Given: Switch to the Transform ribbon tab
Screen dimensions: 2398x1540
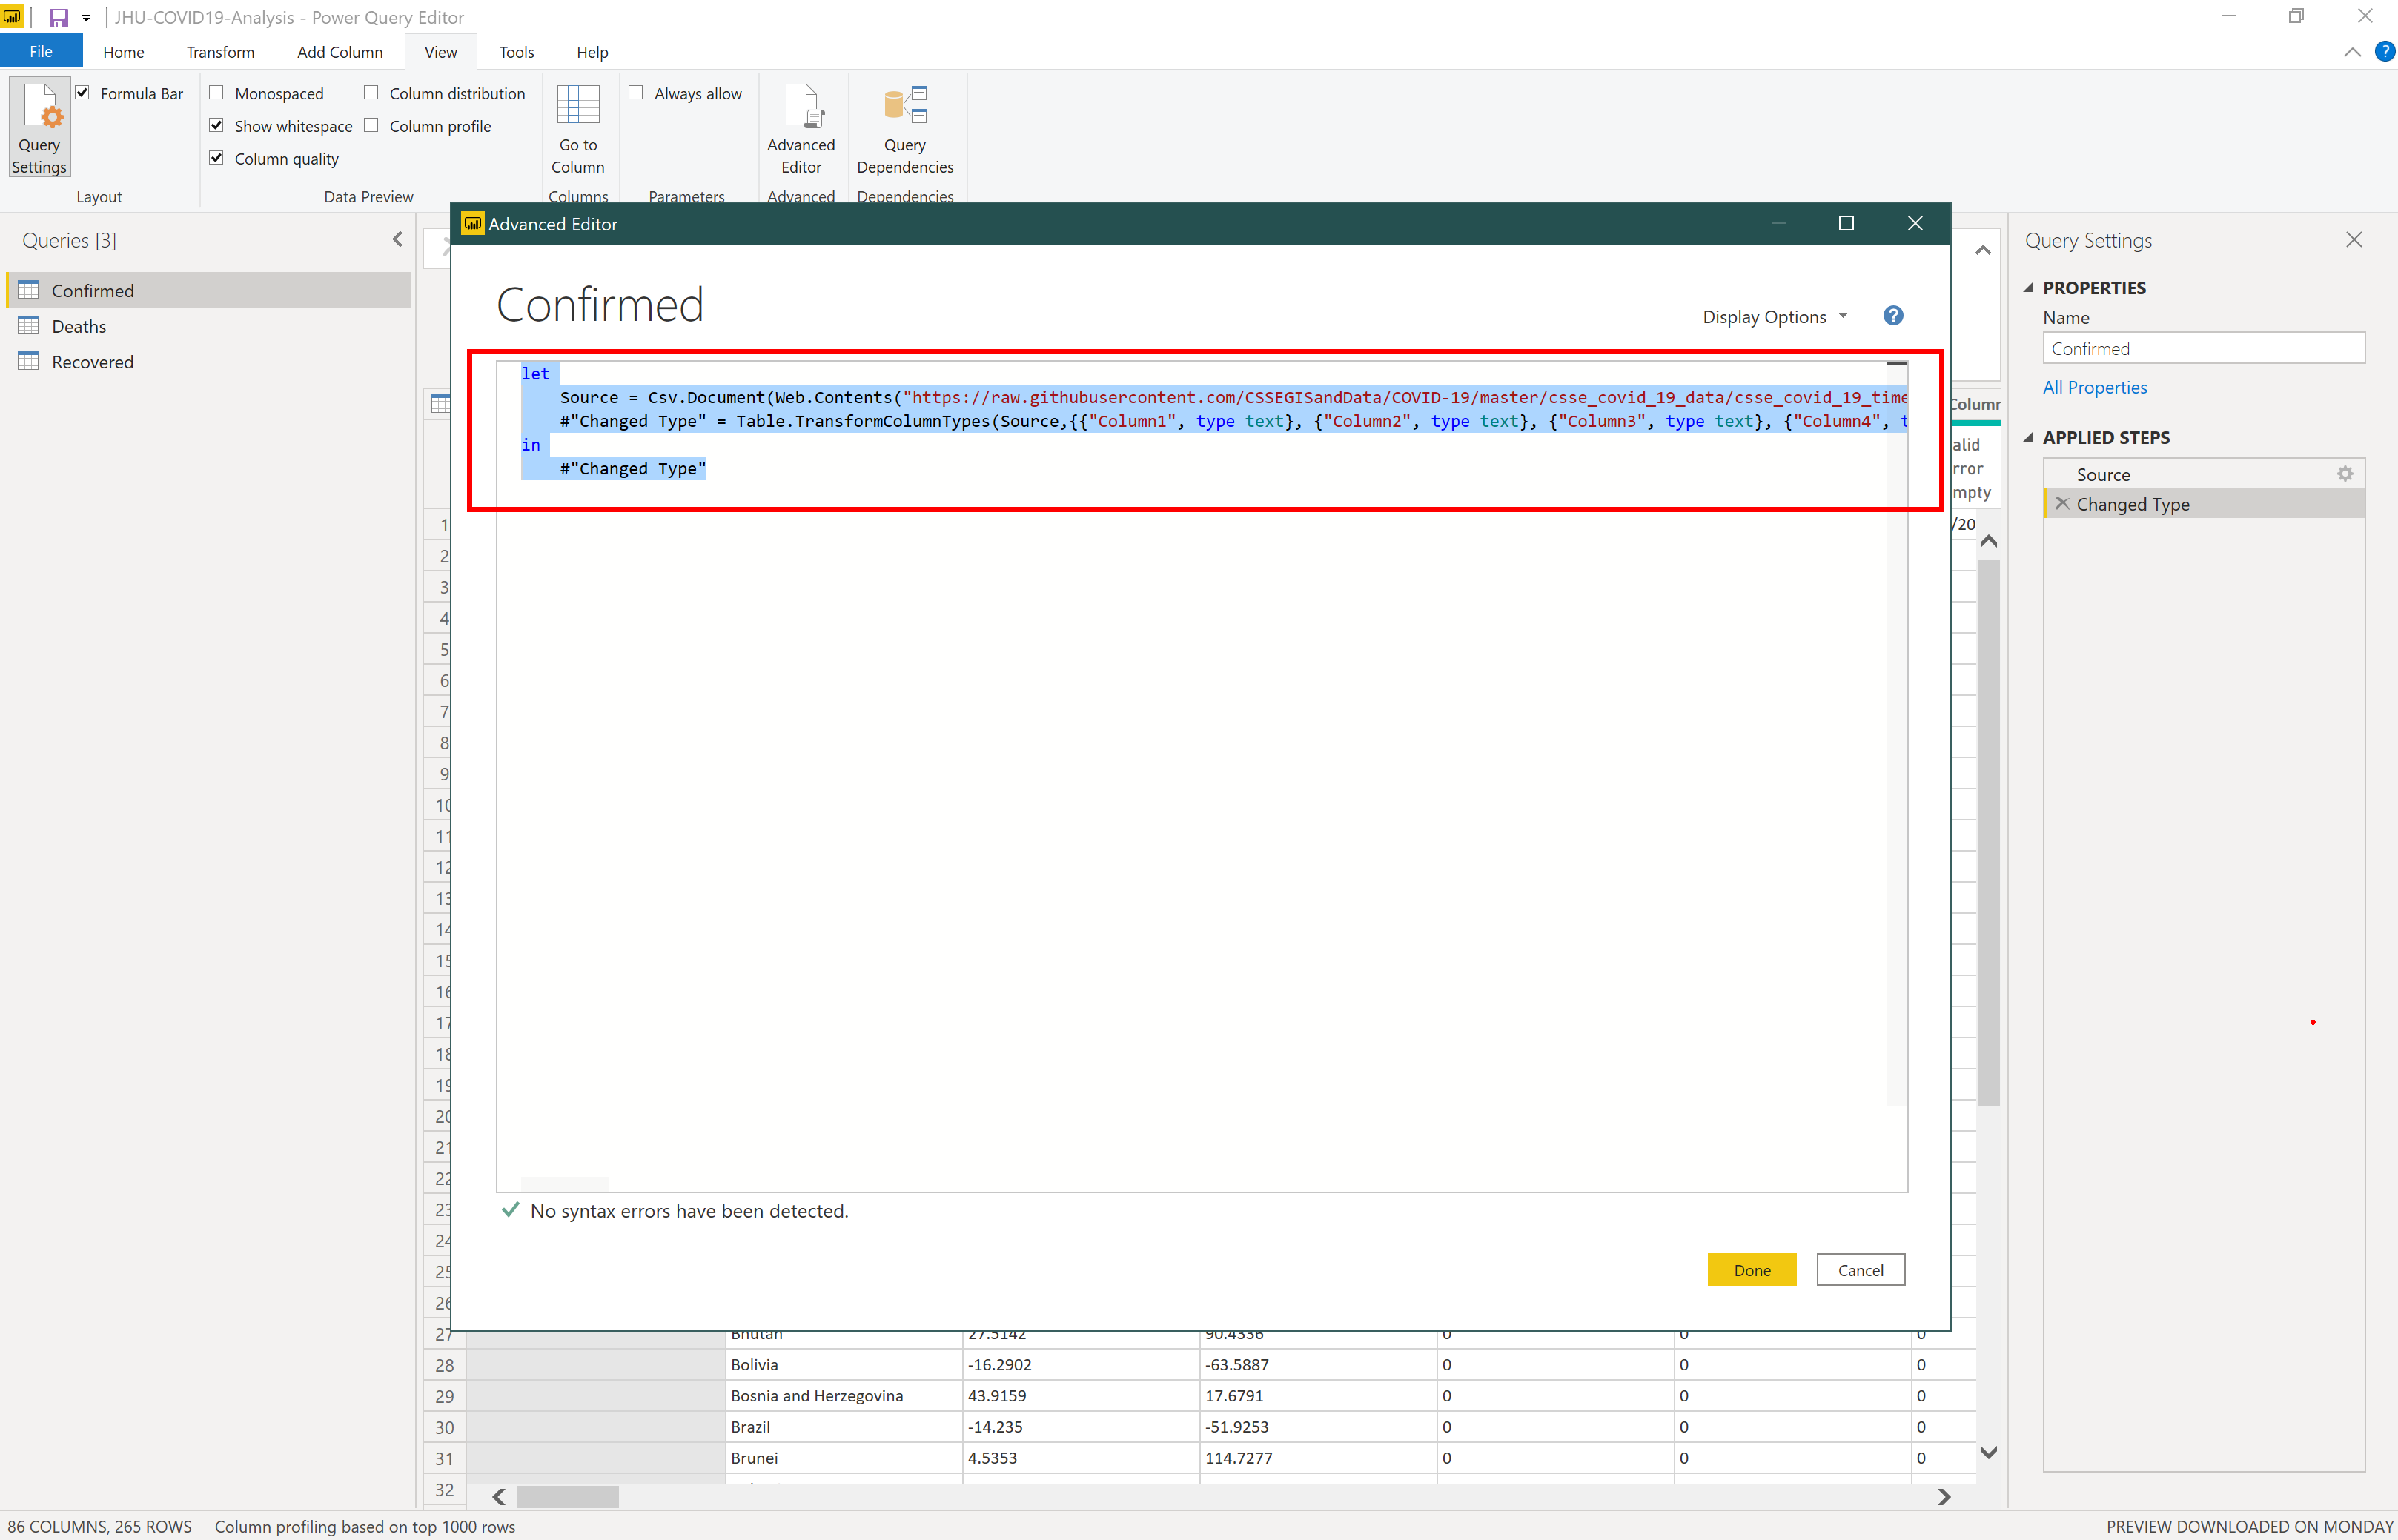Looking at the screenshot, I should [220, 52].
